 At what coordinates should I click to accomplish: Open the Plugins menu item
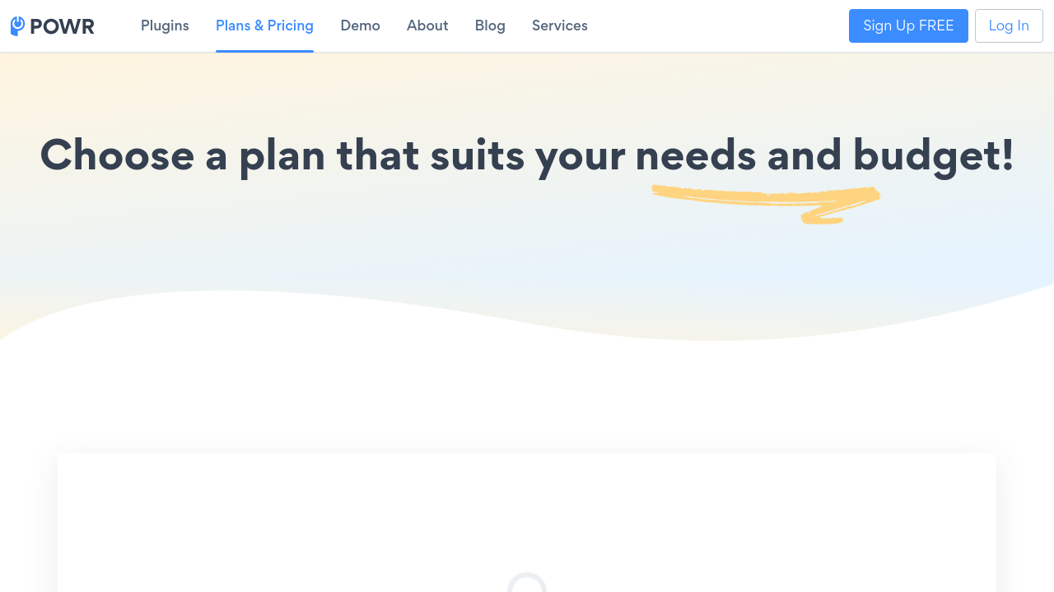[x=165, y=25]
